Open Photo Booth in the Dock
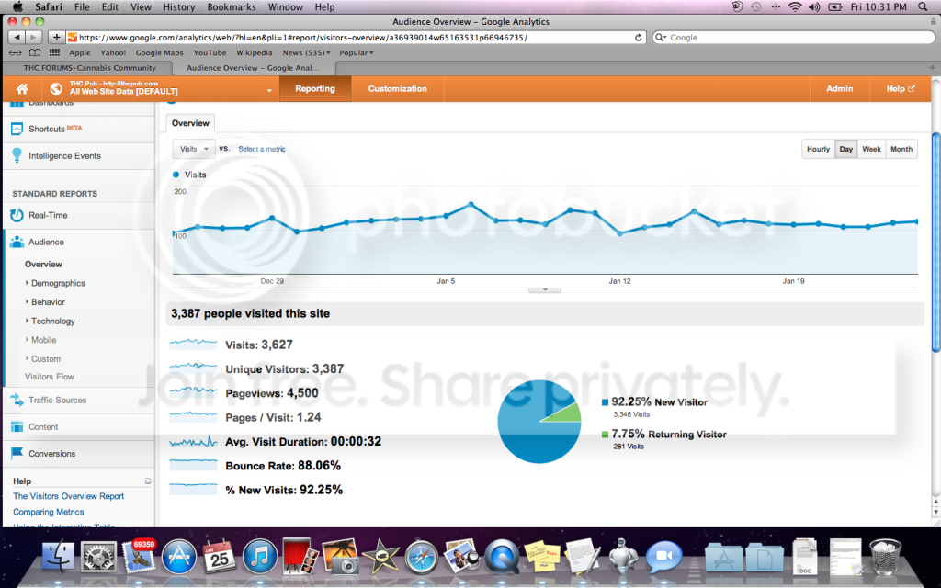941x588 pixels. [300, 556]
